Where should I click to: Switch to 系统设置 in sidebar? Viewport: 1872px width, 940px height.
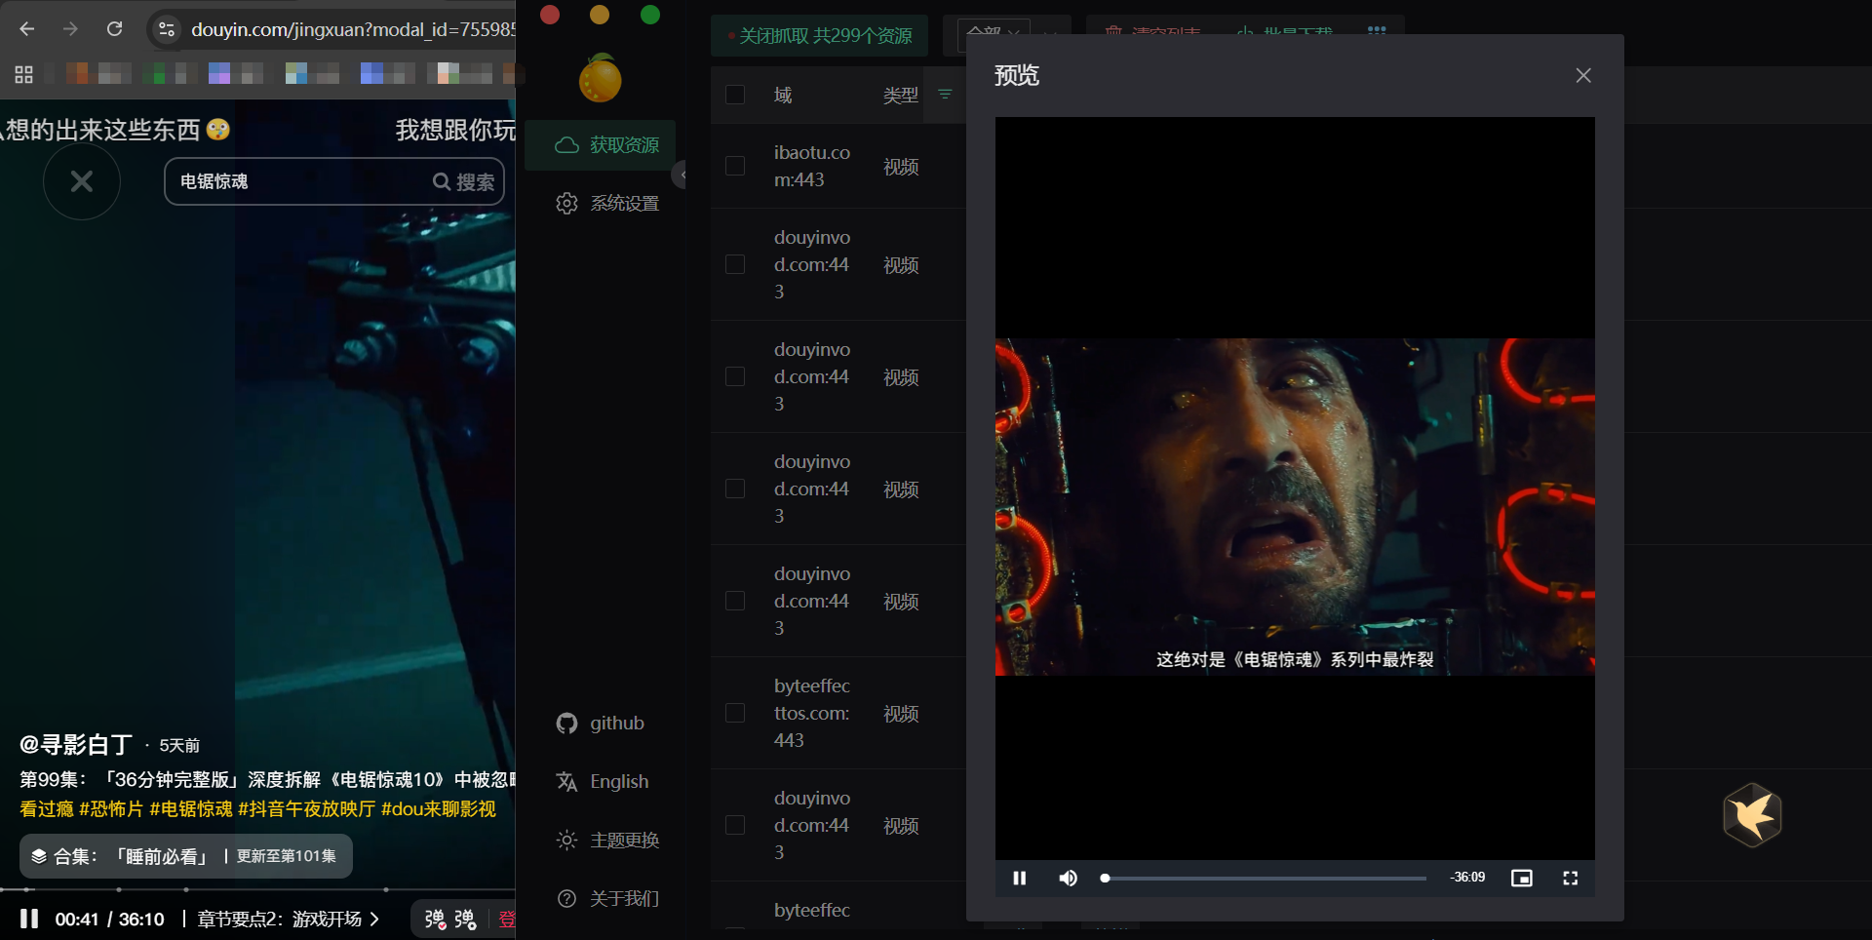(x=606, y=203)
